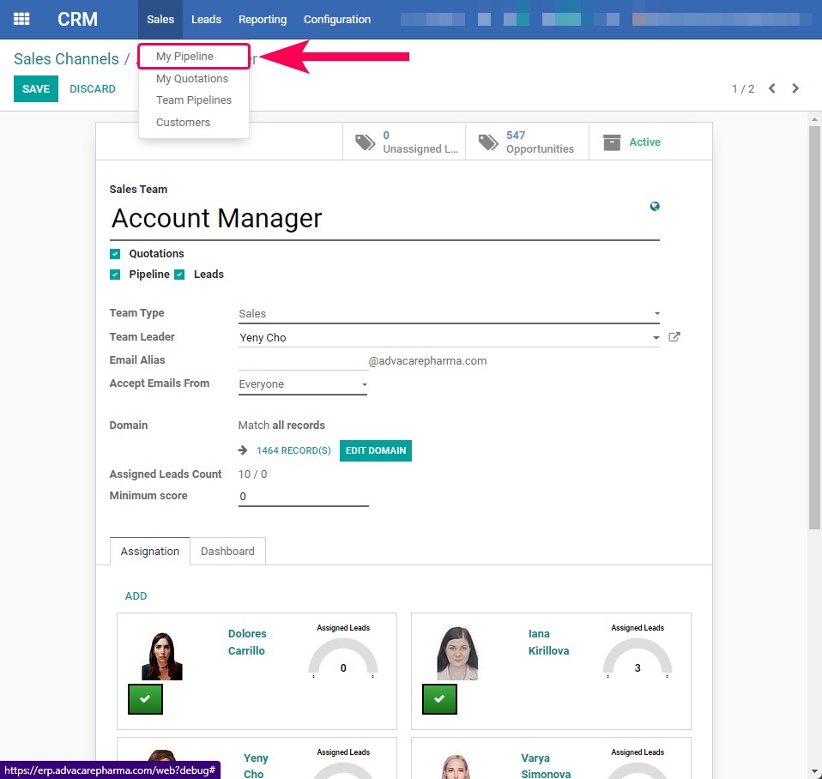This screenshot has height=779, width=822.
Task: Click the Unassigned Leads tag icon
Action: [x=366, y=142]
